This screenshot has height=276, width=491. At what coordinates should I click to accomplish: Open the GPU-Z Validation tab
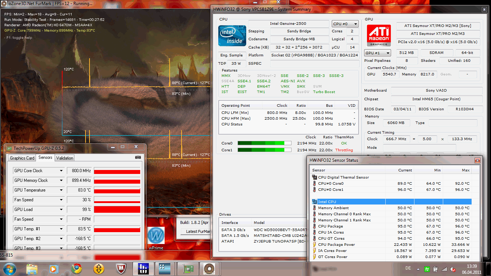[65, 158]
